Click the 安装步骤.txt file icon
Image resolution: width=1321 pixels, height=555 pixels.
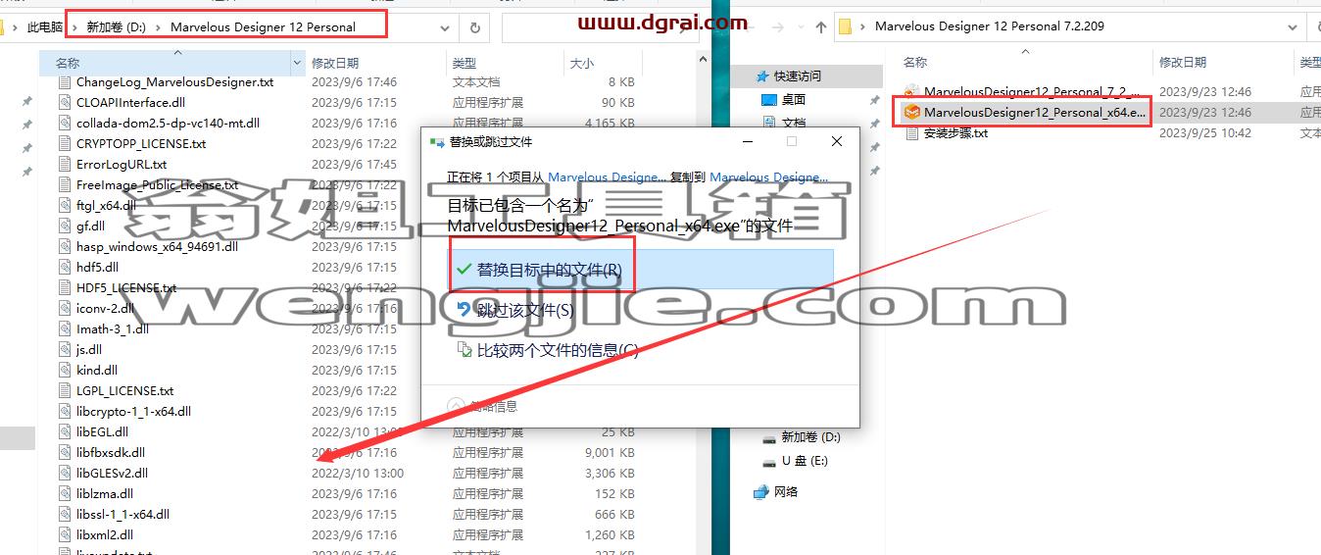click(x=912, y=133)
